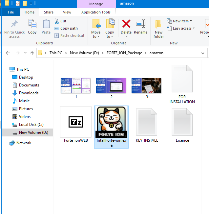Image resolution: width=209 pixels, height=214 pixels.
Task: Click the Rename icon in ribbon
Action: [140, 24]
